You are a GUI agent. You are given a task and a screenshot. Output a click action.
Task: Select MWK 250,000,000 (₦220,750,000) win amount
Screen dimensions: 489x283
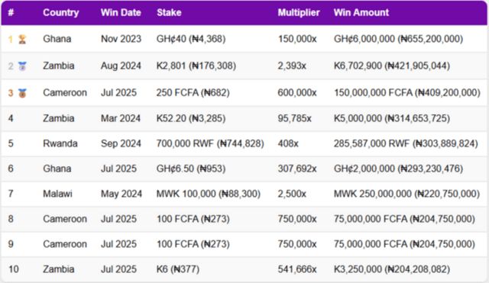click(406, 194)
